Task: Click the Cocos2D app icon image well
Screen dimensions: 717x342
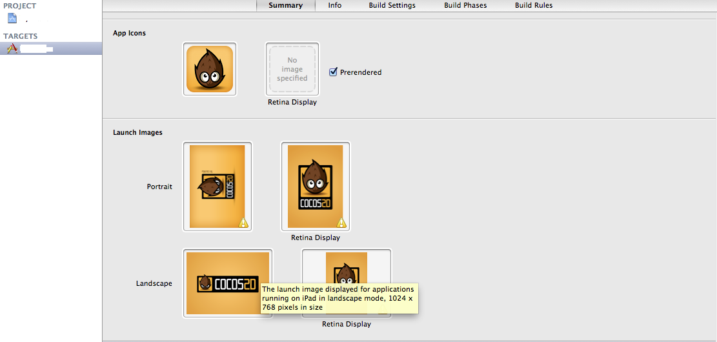Action: [210, 69]
